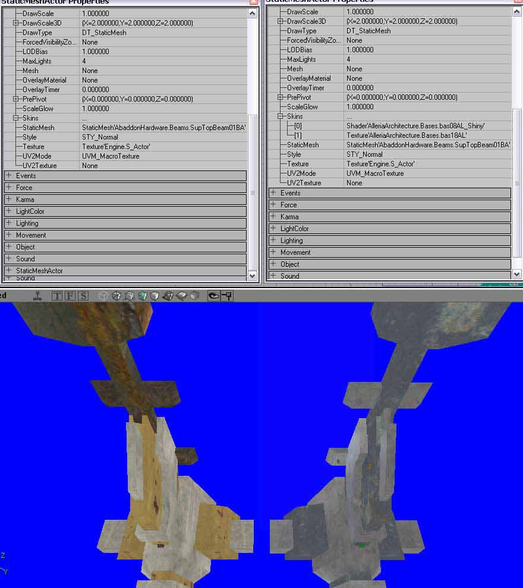Viewport: 523px width, 588px height.
Task: Expand Lighting plus icon in left window
Action: (x=9, y=223)
